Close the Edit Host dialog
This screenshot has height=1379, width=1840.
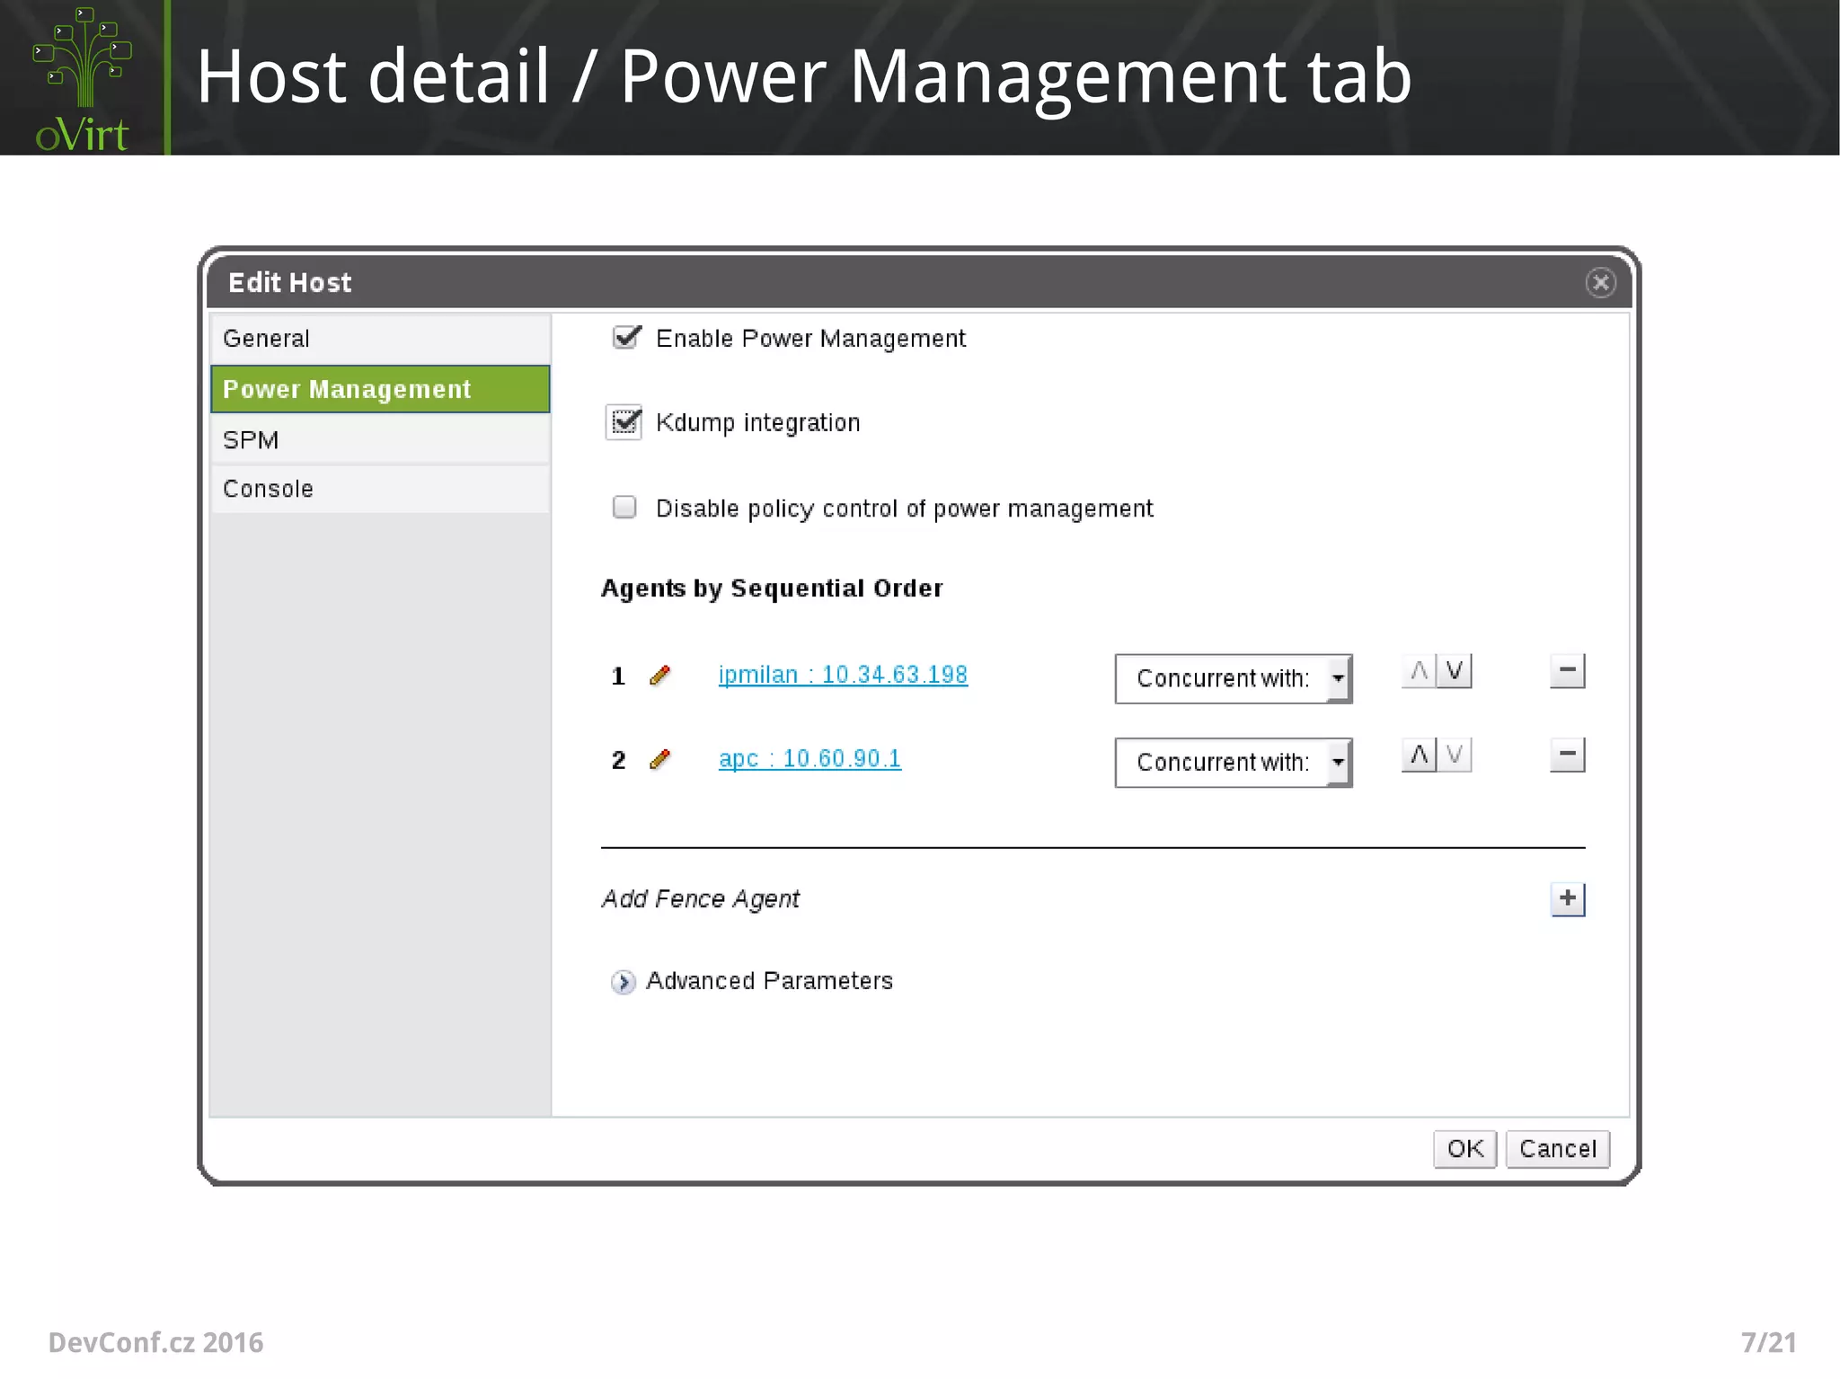click(1600, 283)
